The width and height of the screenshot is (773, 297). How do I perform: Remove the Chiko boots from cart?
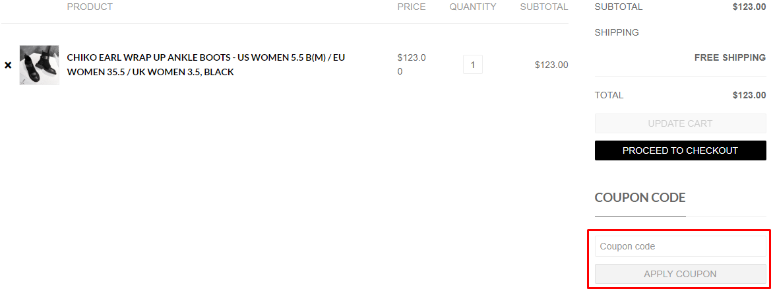point(8,65)
